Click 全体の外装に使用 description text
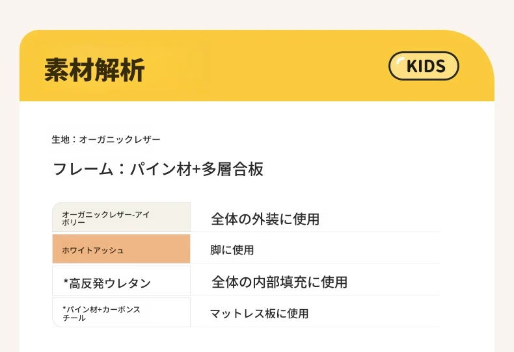 pyautogui.click(x=265, y=219)
